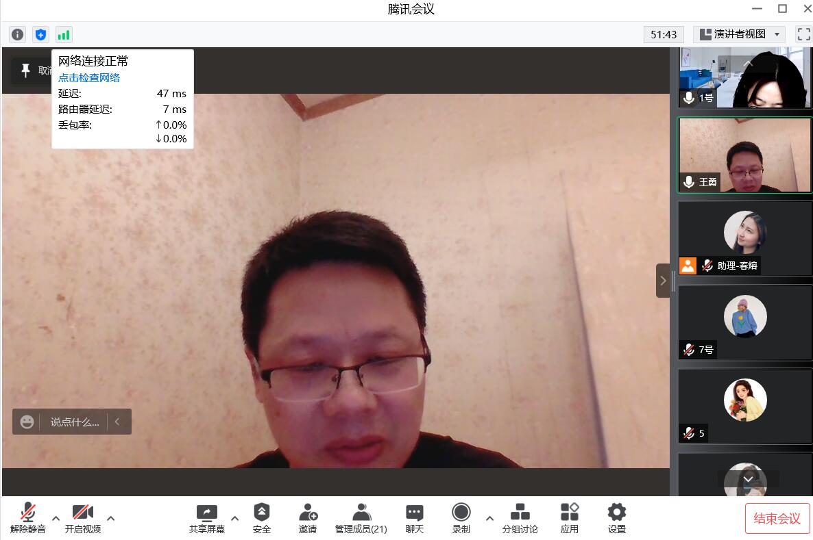Open the Chat panel

point(415,518)
